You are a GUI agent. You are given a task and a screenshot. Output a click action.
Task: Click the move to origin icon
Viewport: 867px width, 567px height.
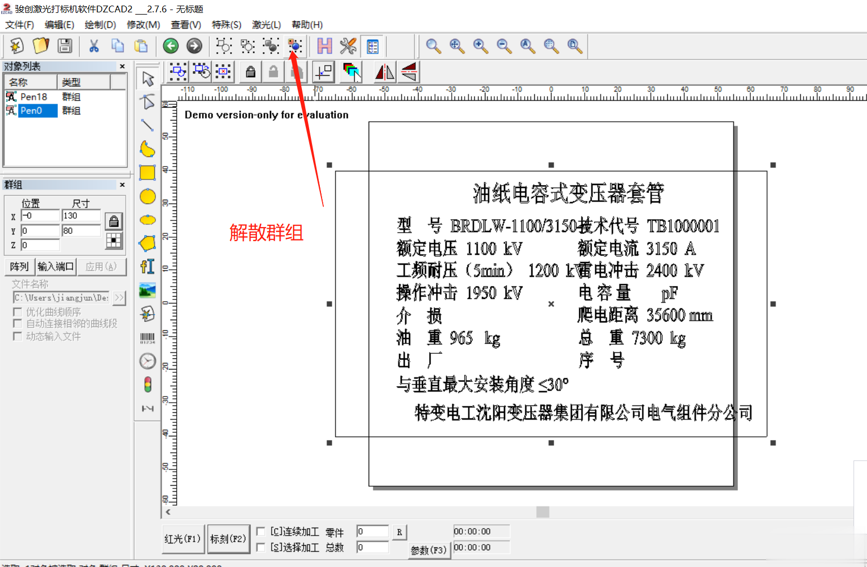coord(324,72)
